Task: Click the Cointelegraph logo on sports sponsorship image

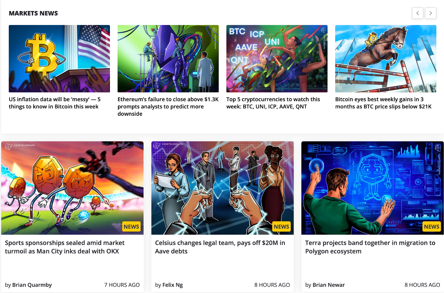Action: coord(20,146)
